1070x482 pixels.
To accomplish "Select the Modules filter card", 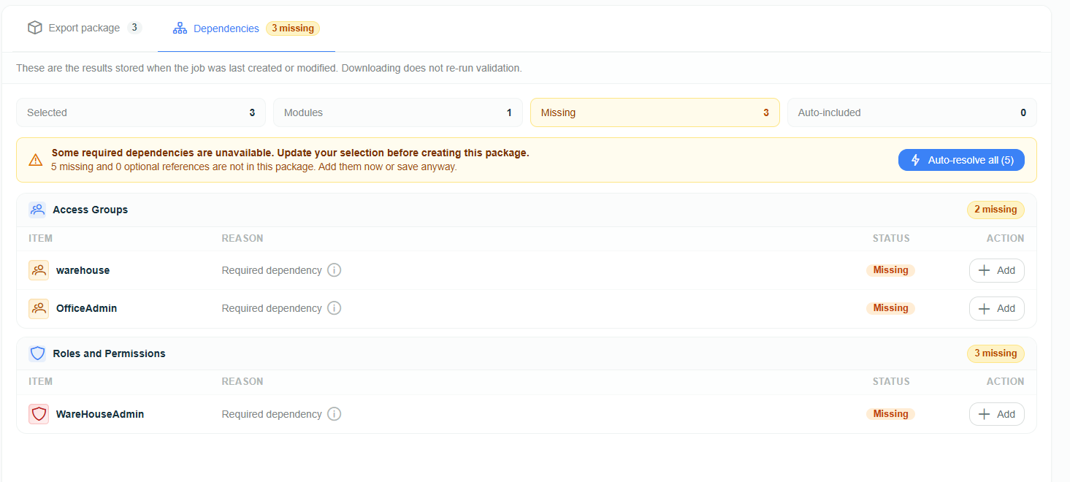I will 398,112.
